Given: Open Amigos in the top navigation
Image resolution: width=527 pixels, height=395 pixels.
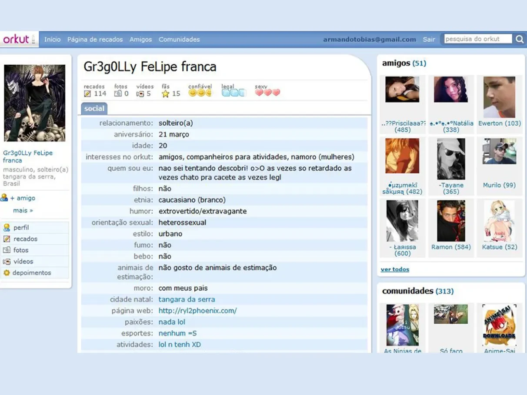Looking at the screenshot, I should [x=140, y=39].
